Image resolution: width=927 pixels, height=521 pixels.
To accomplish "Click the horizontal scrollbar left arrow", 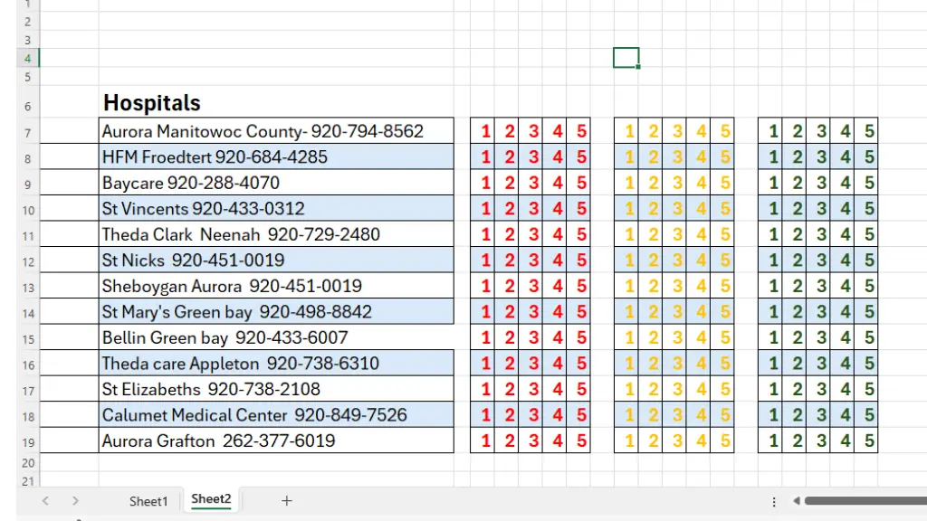I will pyautogui.click(x=797, y=501).
